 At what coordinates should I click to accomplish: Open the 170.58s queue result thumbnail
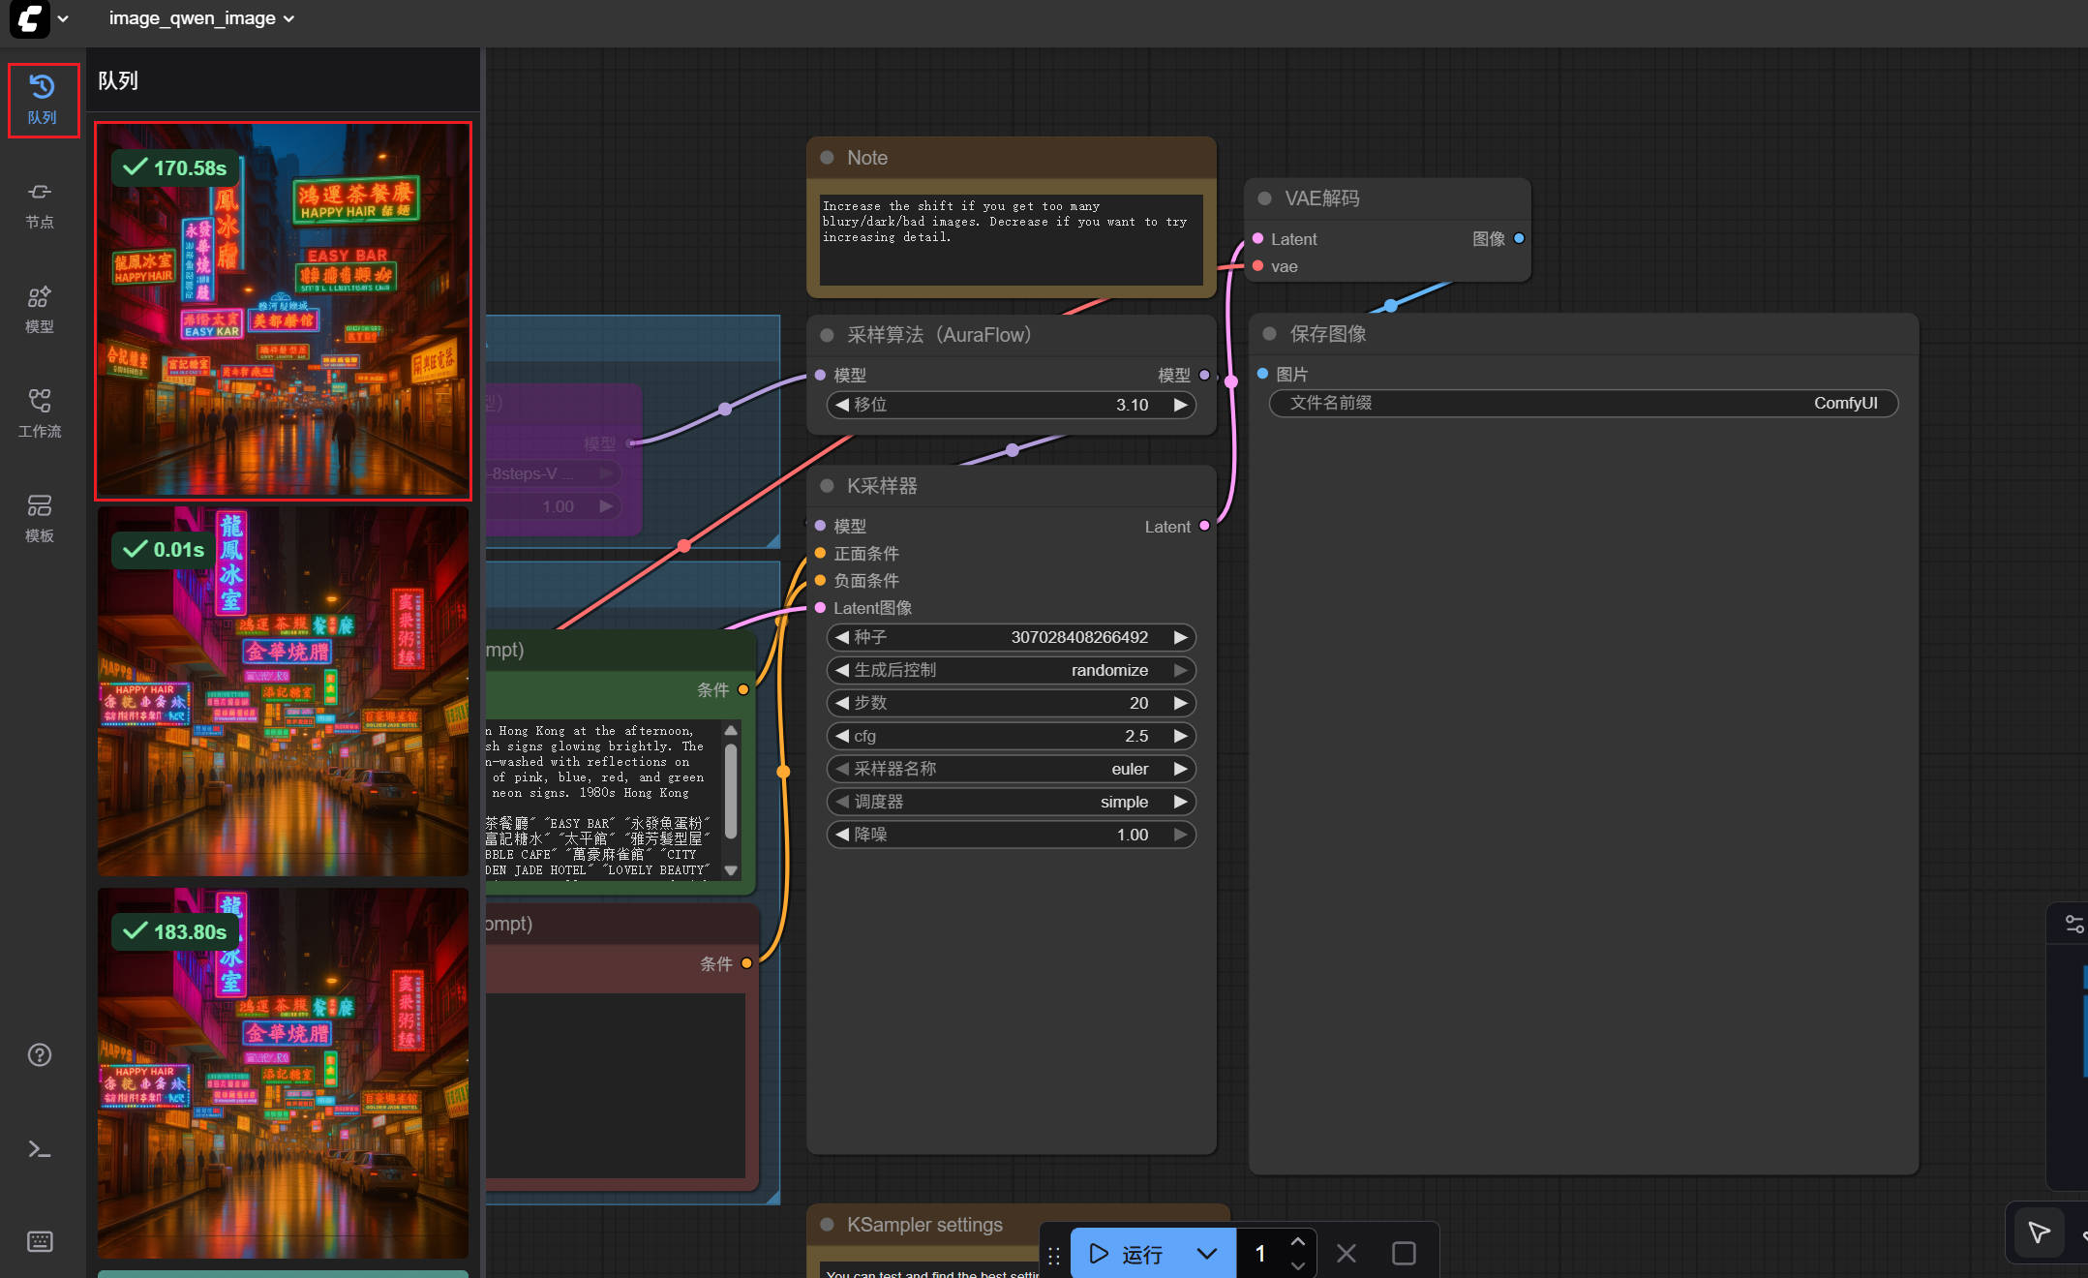(283, 311)
